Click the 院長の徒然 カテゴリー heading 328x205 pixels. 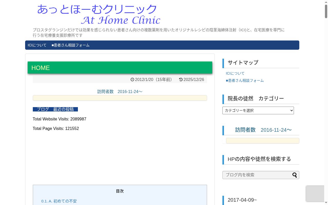pyautogui.click(x=256, y=98)
